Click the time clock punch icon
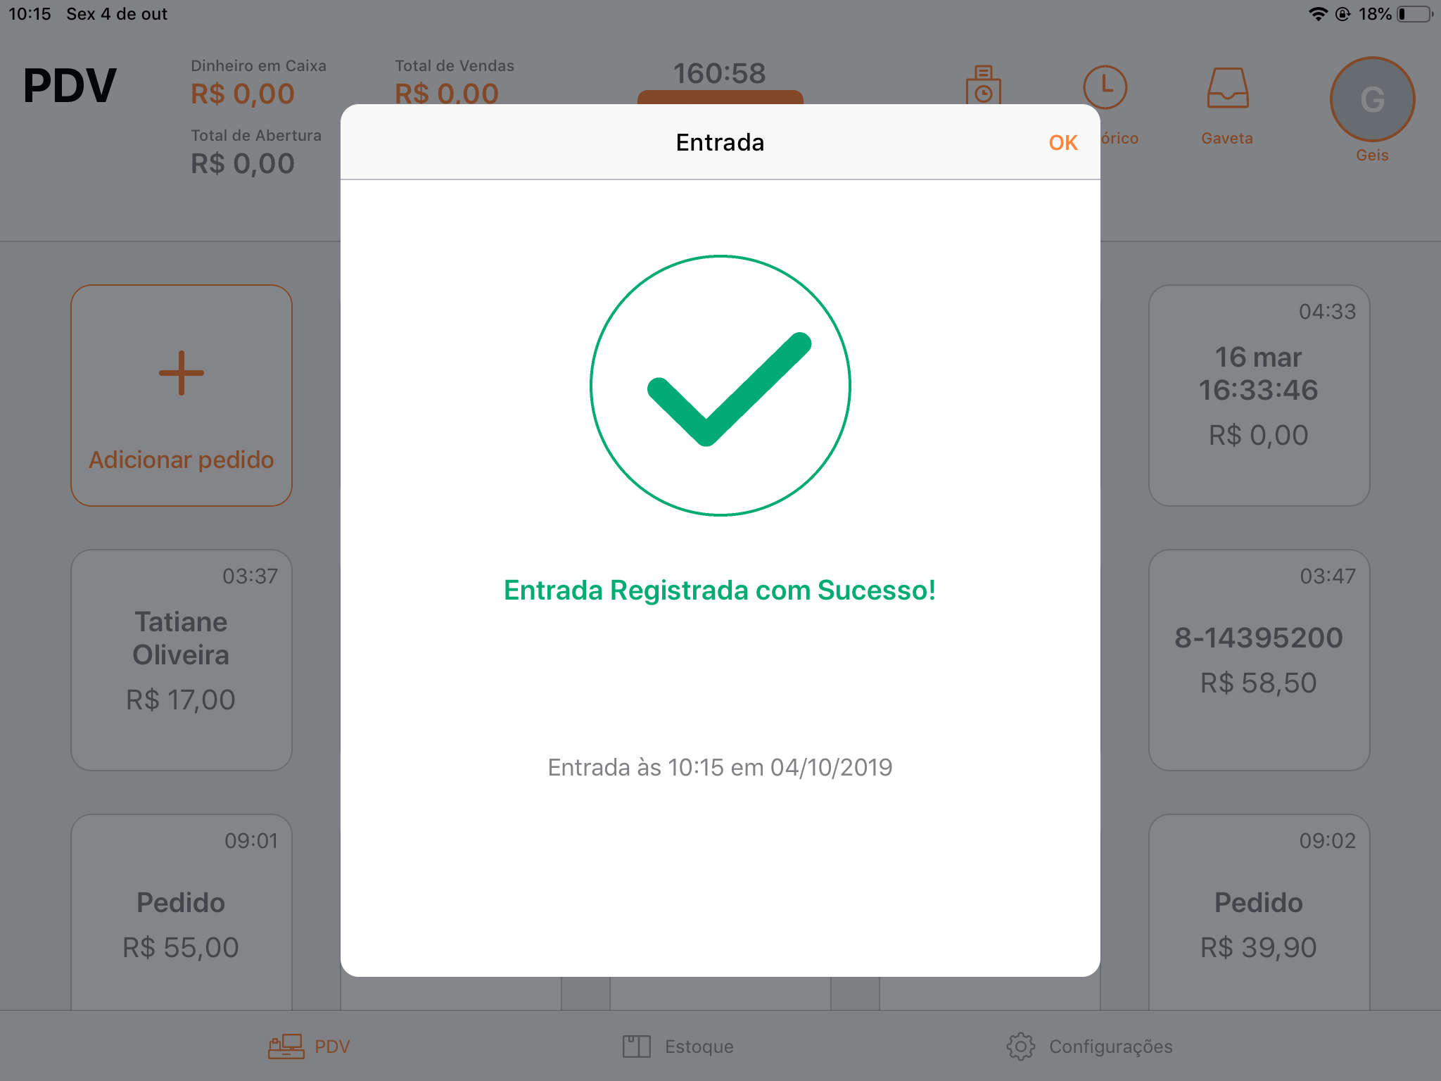Viewport: 1441px width, 1081px height. pos(983,84)
